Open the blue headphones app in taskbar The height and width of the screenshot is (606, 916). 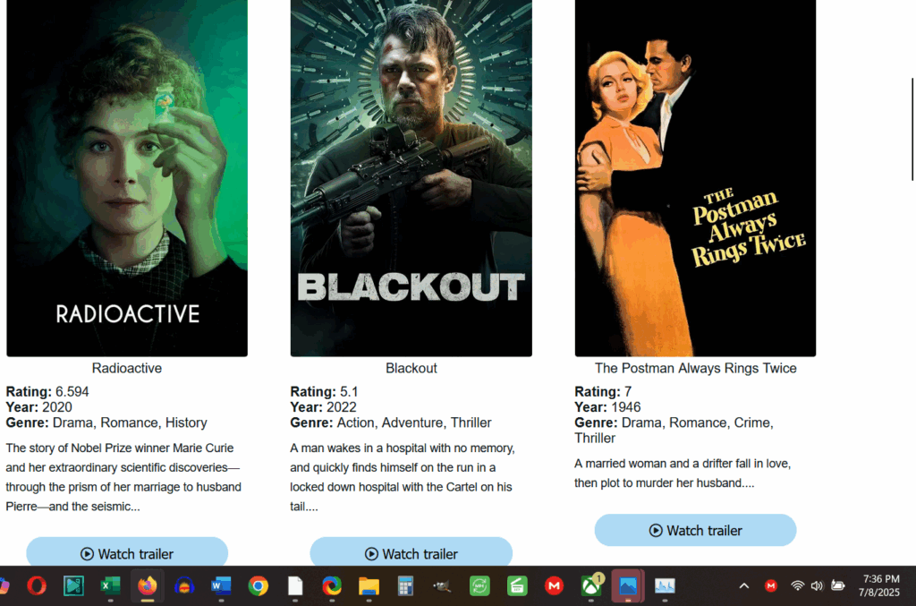pyautogui.click(x=184, y=585)
